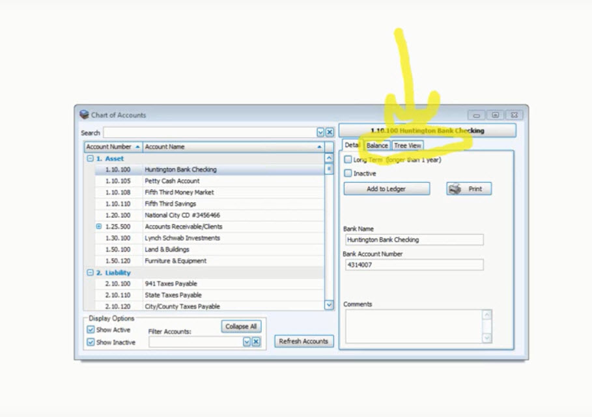Screen dimensions: 592x417
Task: Clear the Filter Accounts field with its X icon
Action: click(256, 340)
